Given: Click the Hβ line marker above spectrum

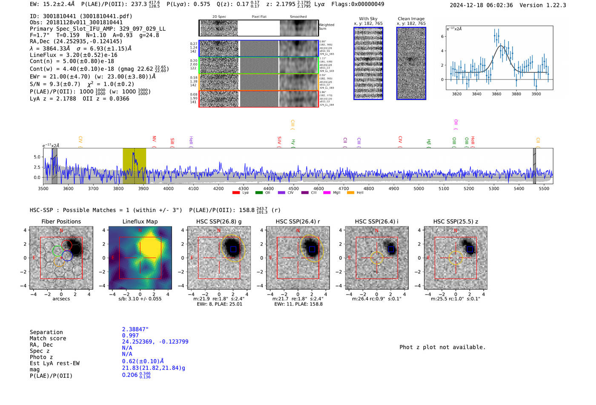Looking at the screenshot, I should click(x=429, y=143).
